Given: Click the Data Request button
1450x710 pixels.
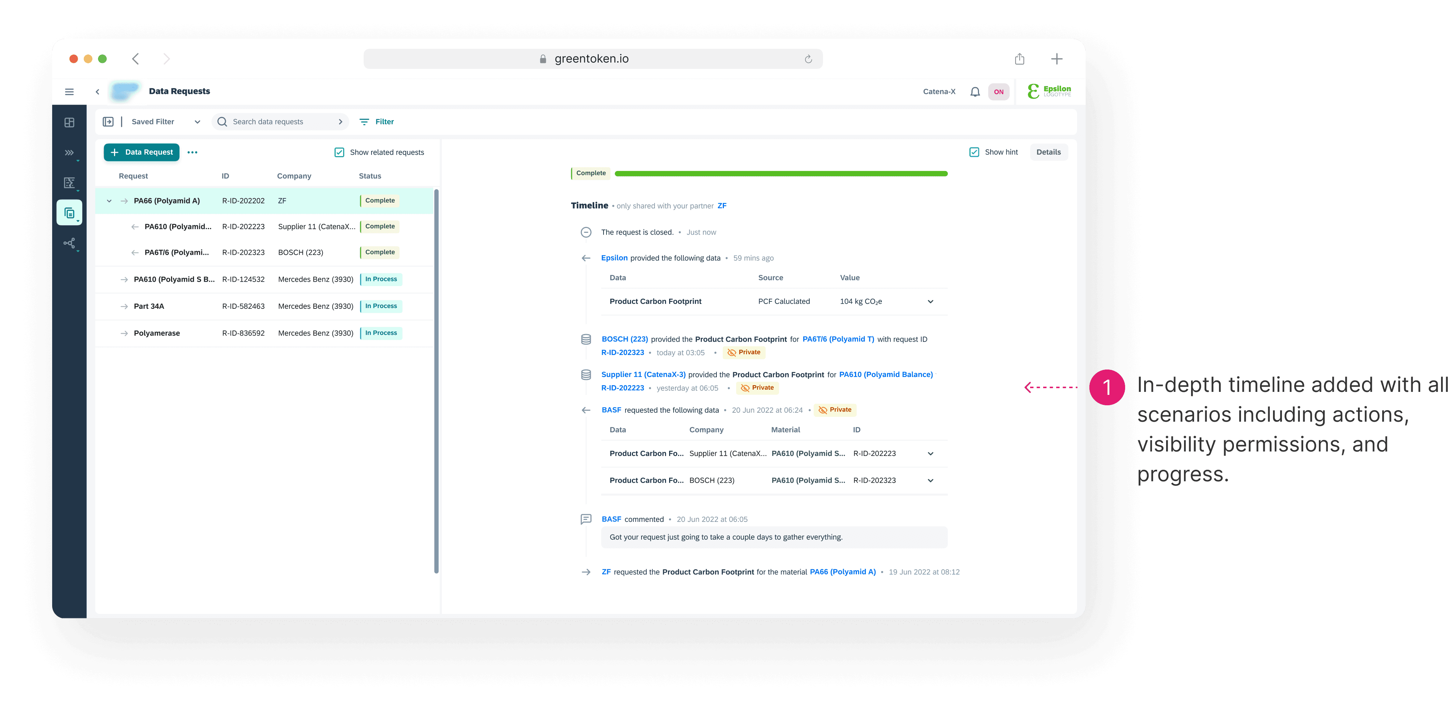Looking at the screenshot, I should 142,152.
